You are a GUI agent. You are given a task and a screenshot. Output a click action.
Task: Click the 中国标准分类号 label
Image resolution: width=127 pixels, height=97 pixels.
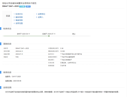coord(53,48)
